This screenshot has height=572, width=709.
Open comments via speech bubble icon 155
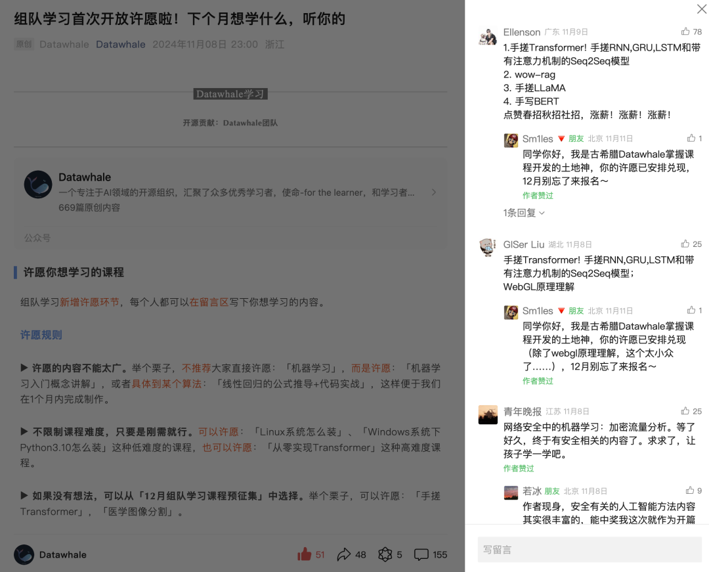421,554
